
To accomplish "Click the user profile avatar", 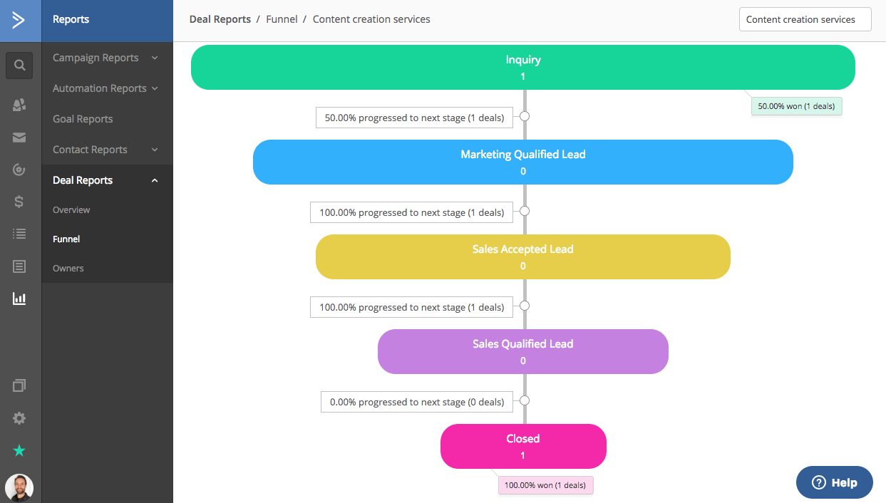I will point(19,488).
